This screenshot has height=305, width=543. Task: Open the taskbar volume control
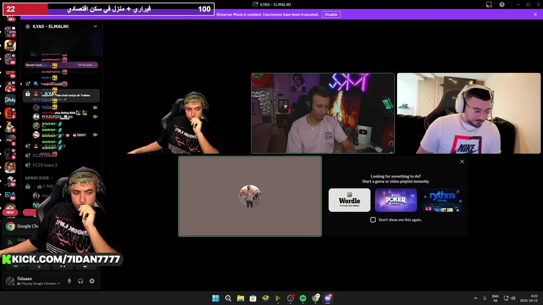point(513,298)
